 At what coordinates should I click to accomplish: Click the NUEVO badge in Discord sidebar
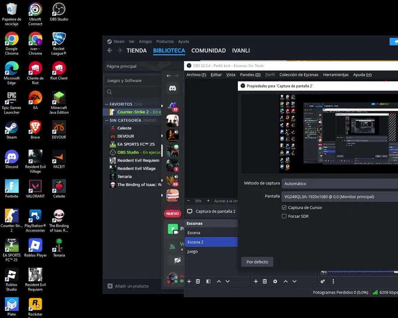click(172, 213)
